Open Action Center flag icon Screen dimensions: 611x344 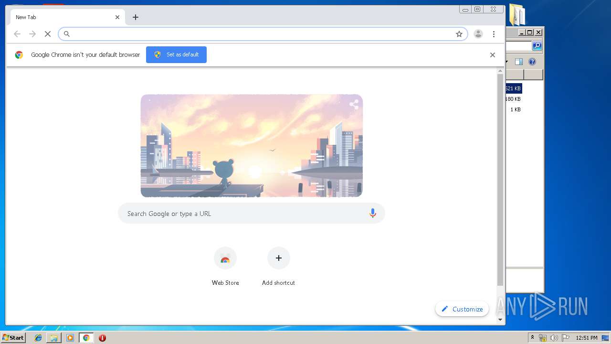[566, 338]
